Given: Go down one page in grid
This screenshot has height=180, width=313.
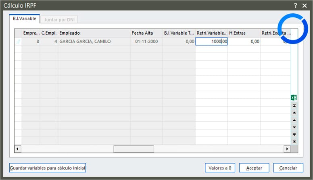Looking at the screenshot, I should coord(294,134).
